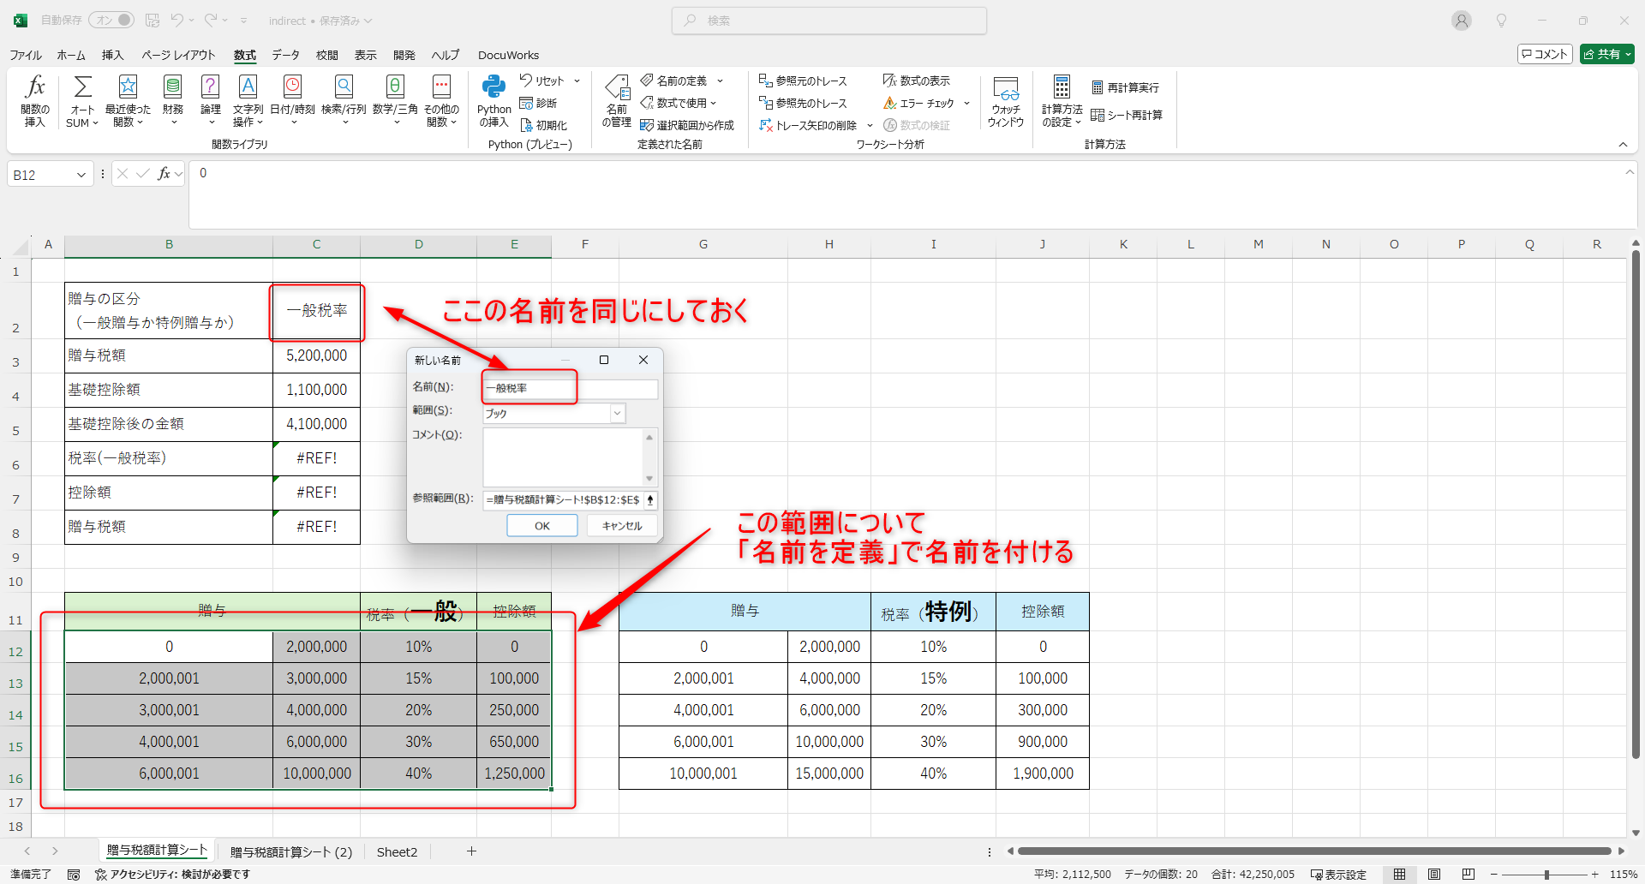1645x884 pixels.
Task: Click the zoom slider handle
Action: coord(1546,875)
